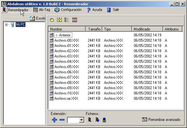
Task: Switch to list view icon
Action: pyautogui.click(x=66, y=20)
